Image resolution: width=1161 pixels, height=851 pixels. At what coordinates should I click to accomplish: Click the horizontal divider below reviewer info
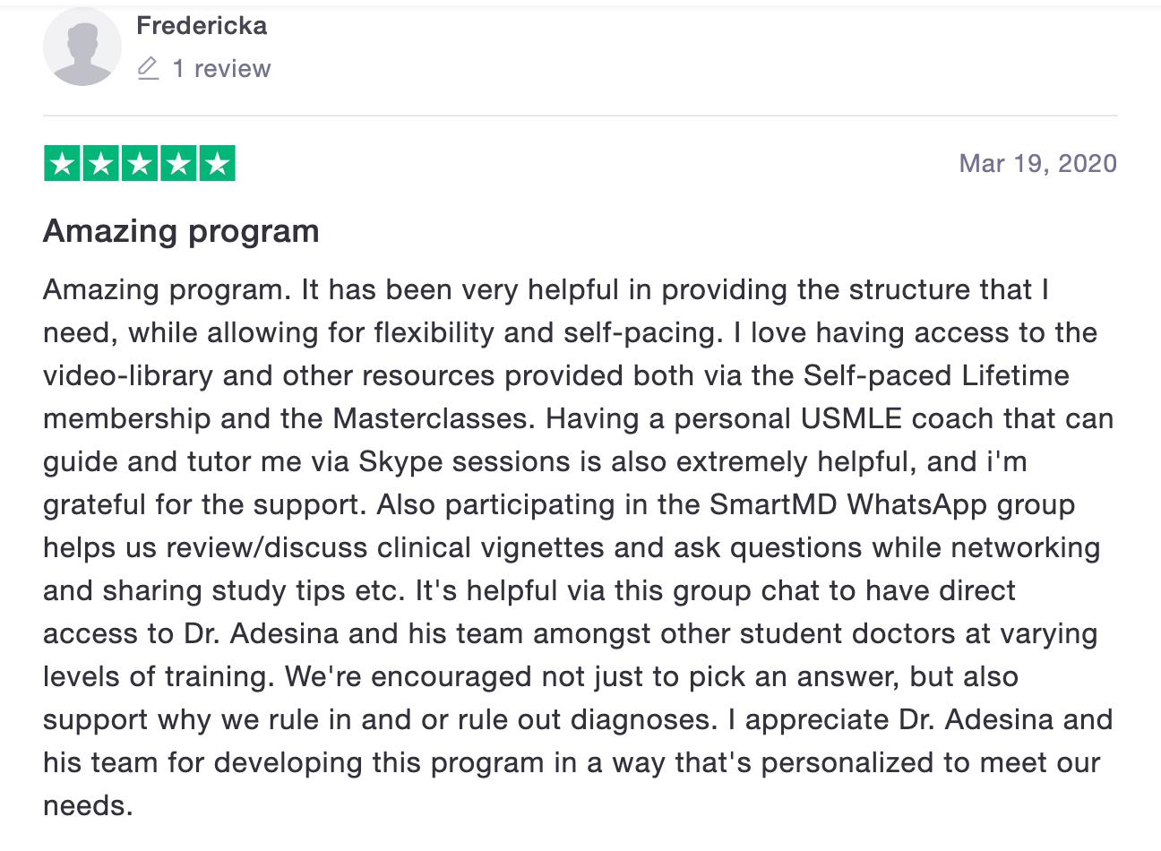[580, 116]
